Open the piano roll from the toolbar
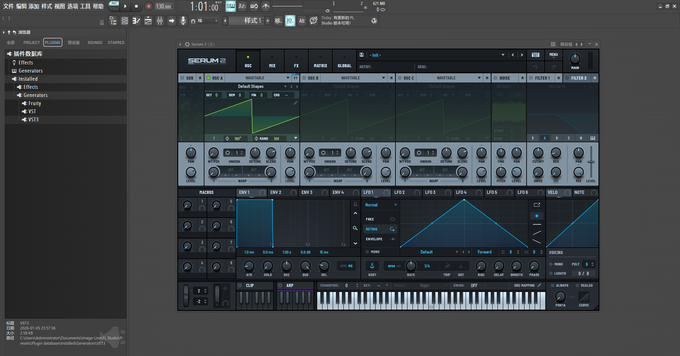Viewport: 680px width, 356px height. pos(136,21)
